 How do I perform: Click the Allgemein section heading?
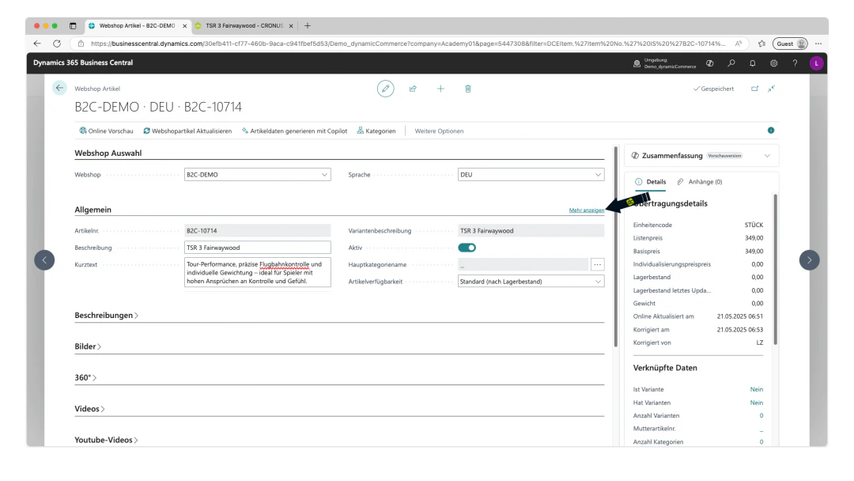93,210
